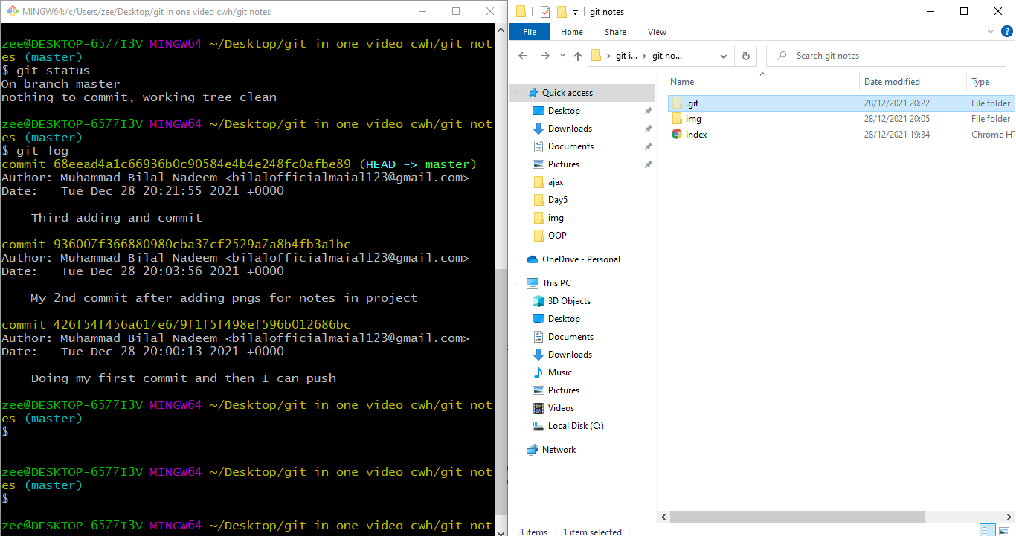Open the address bar history dropdown
This screenshot has height=536, width=1016.
click(x=724, y=56)
